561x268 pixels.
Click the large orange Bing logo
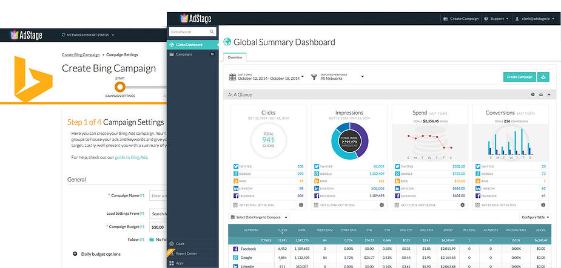click(33, 79)
